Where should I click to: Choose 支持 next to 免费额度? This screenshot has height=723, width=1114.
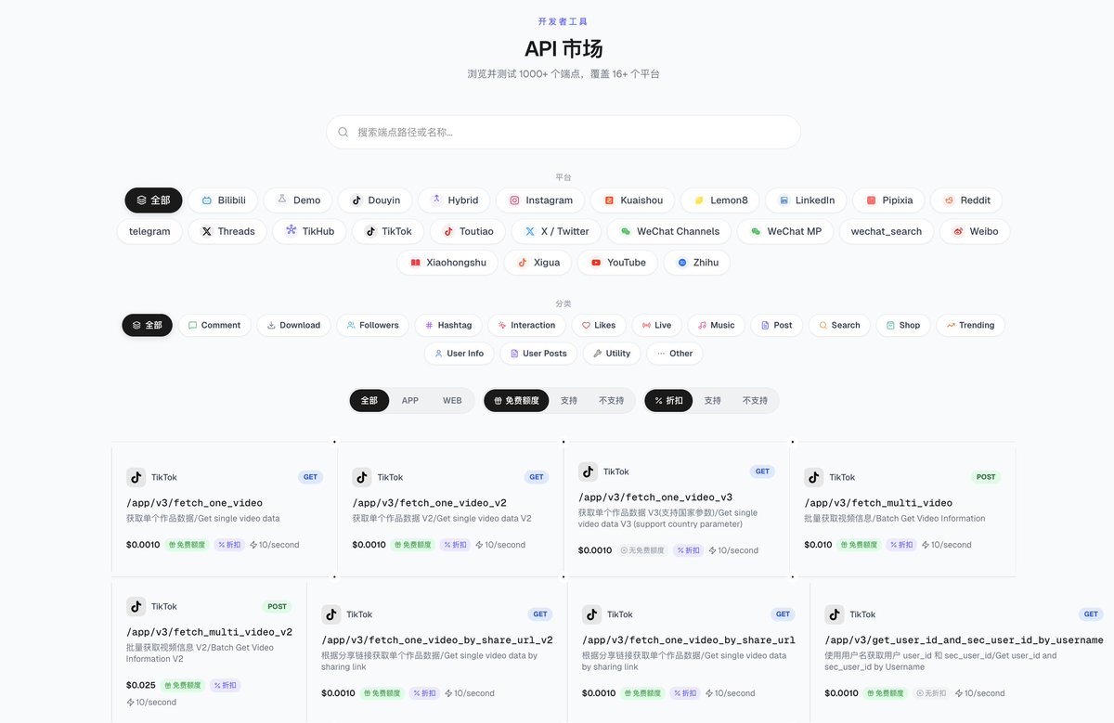point(568,400)
